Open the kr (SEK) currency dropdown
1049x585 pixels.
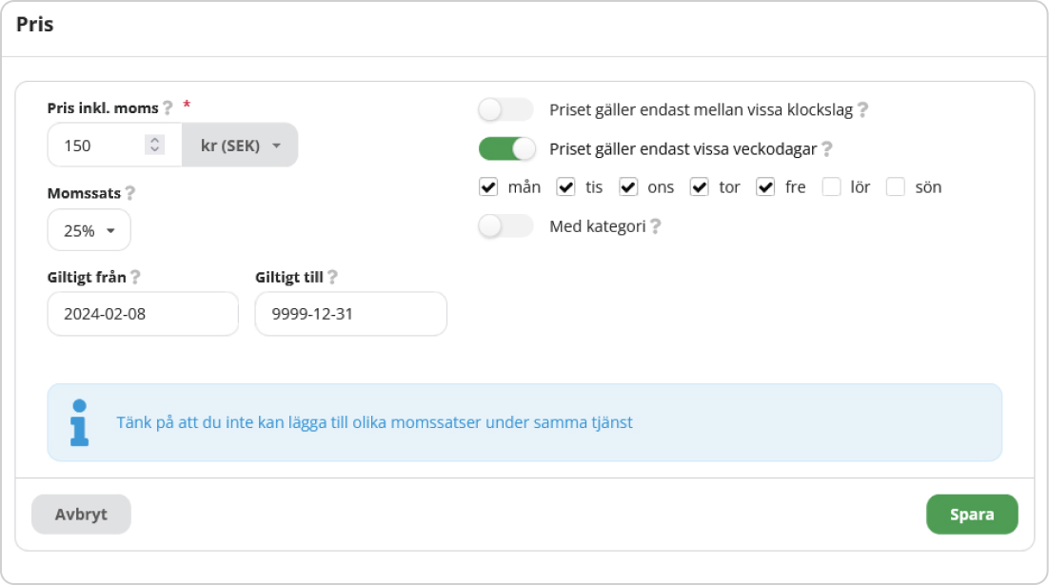pyautogui.click(x=240, y=146)
